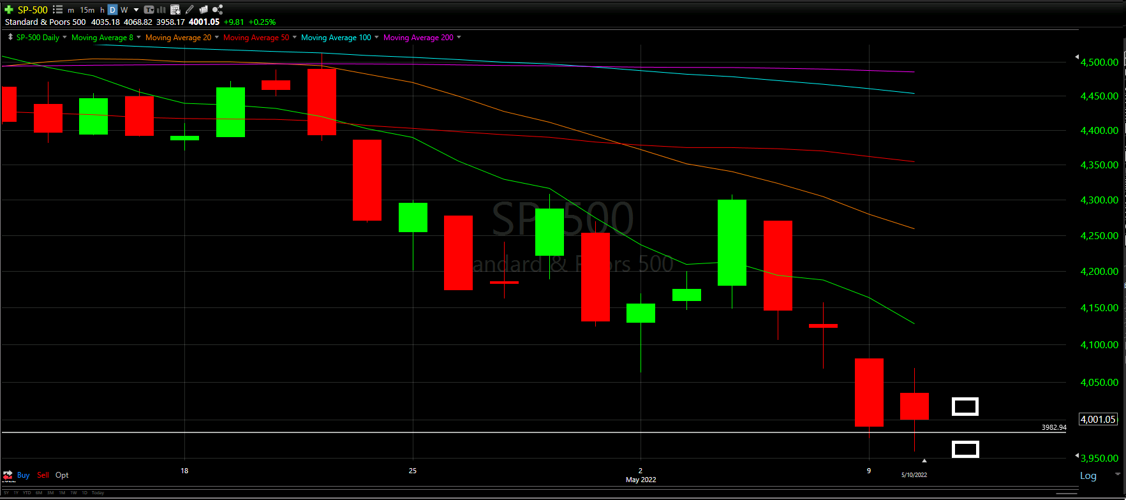The height and width of the screenshot is (500, 1126).
Task: Click the share chart icon
Action: [218, 10]
